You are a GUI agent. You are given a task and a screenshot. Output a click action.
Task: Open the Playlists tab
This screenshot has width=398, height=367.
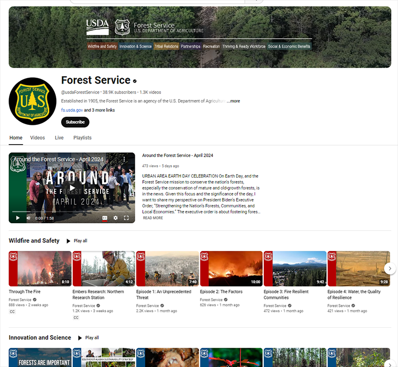click(x=83, y=138)
